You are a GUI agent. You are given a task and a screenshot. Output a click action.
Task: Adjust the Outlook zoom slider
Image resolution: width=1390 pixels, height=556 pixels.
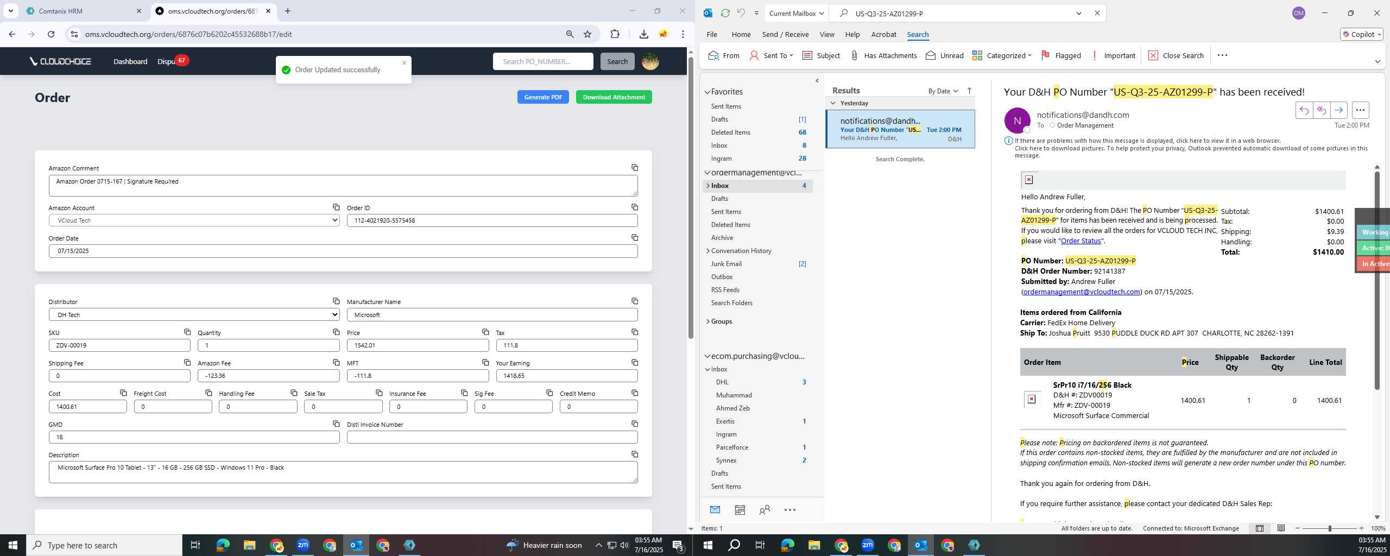point(1329,528)
